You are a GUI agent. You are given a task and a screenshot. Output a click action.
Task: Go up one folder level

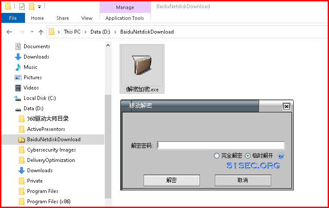pyautogui.click(x=41, y=32)
